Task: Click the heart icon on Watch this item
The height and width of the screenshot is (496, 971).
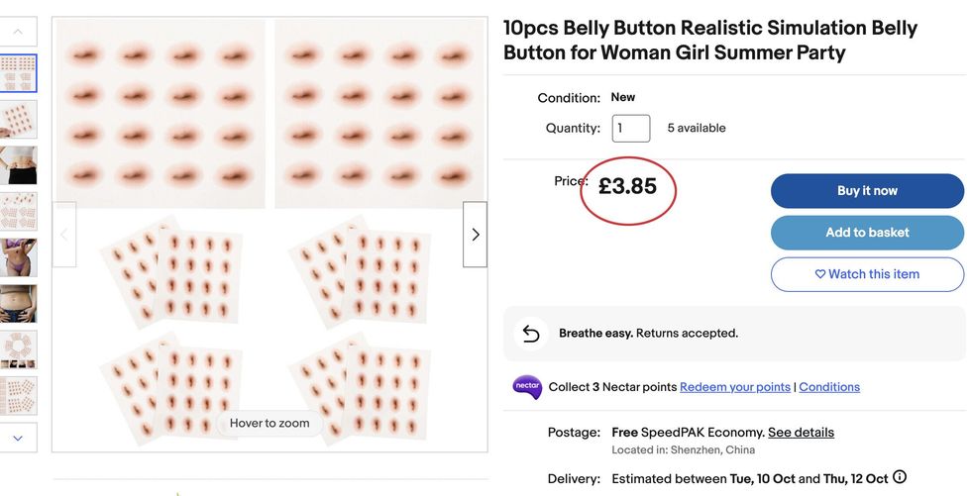Action: point(820,274)
